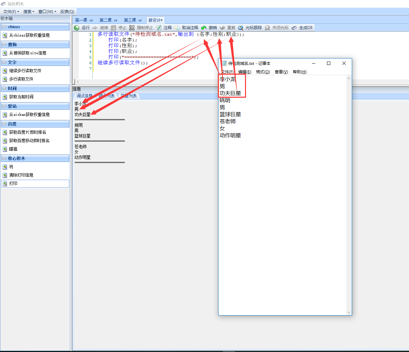Switch to the 变量列表 tab
The width and height of the screenshot is (409, 352).
tap(129, 96)
